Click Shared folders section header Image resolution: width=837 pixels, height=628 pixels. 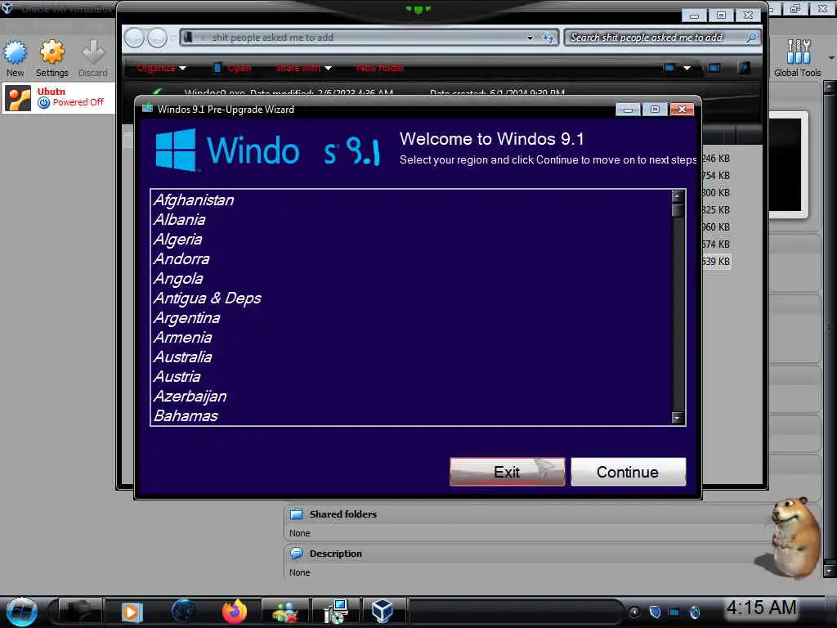(x=342, y=514)
